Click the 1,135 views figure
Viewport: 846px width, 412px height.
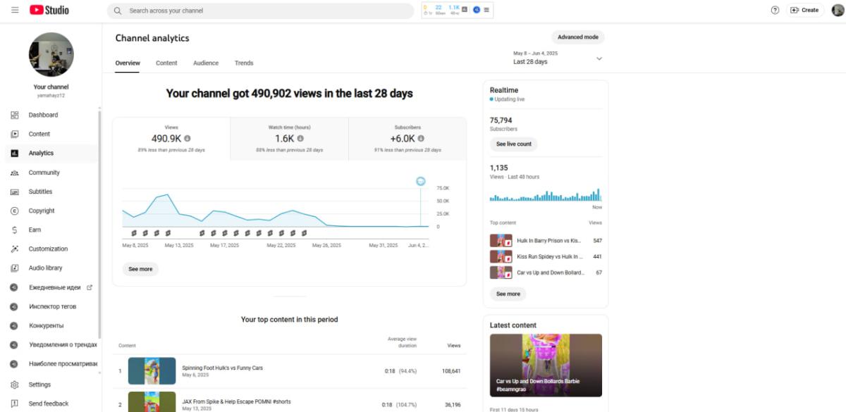498,168
